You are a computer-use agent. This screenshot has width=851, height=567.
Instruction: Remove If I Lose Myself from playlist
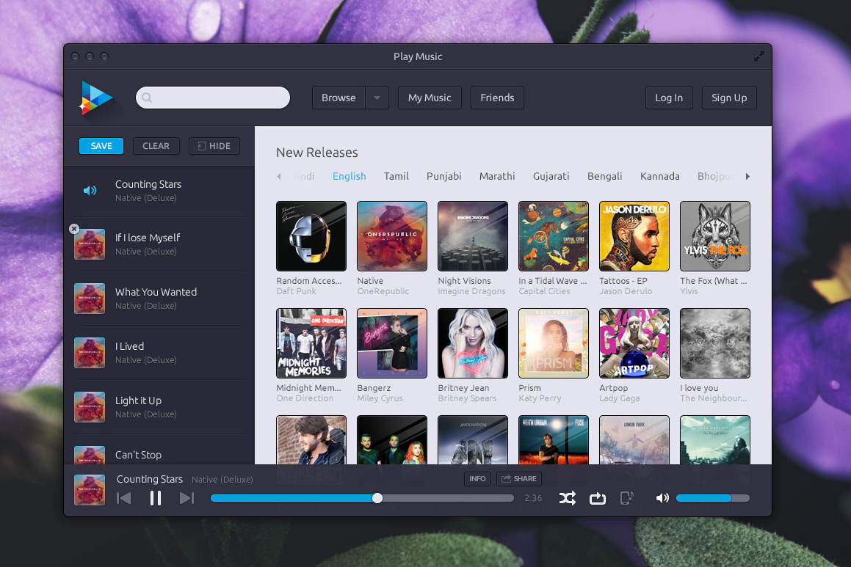[x=74, y=229]
